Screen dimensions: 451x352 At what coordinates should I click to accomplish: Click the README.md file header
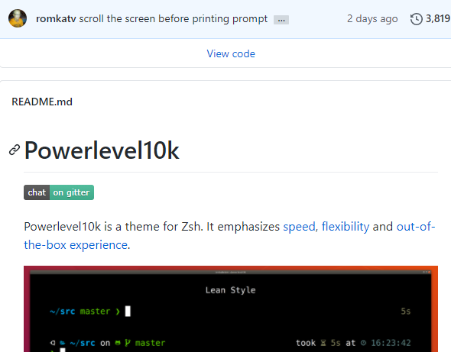click(42, 102)
